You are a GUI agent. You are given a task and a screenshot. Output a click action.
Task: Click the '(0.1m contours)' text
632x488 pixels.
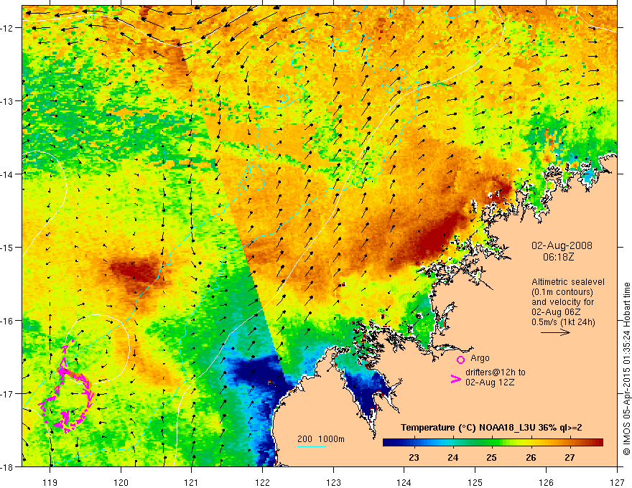point(562,292)
